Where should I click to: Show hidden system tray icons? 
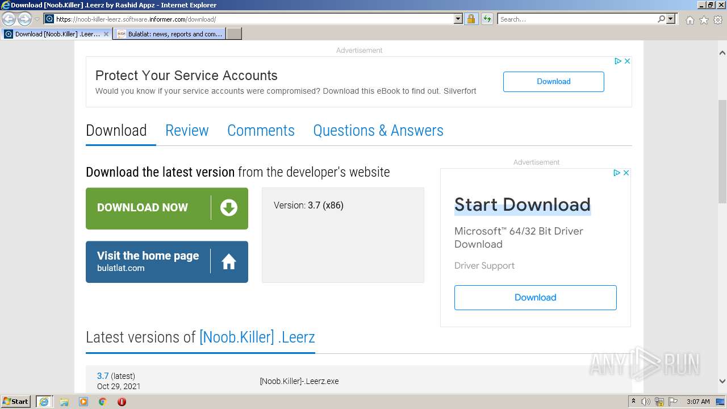633,402
